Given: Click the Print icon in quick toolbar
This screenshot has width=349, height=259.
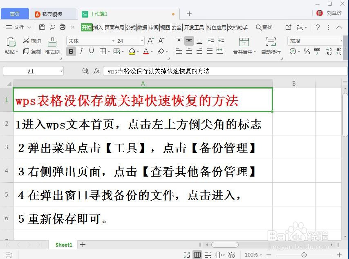Looking at the screenshot, I should point(63,27).
